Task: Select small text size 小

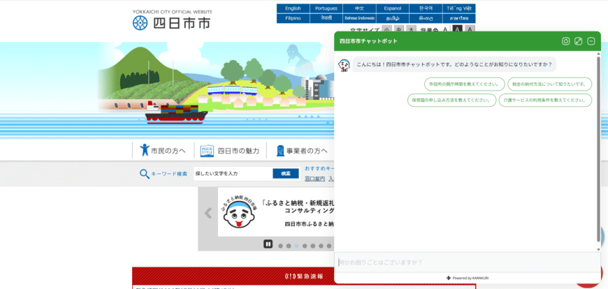Action: (x=386, y=30)
